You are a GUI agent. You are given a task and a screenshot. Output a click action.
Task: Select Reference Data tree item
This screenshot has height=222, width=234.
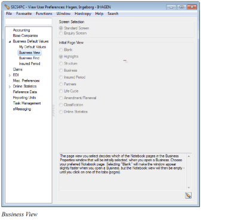[x=25, y=92]
